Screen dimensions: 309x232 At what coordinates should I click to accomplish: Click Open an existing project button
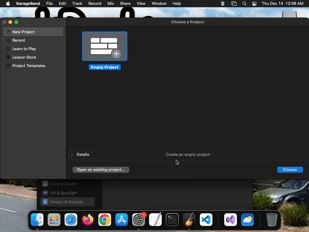point(101,170)
